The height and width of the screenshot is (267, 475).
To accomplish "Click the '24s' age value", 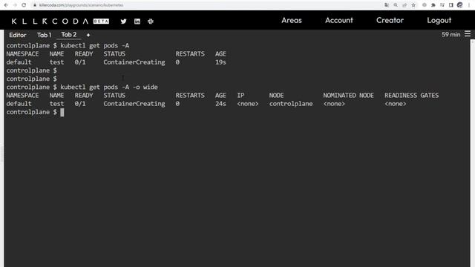I will click(220, 104).
